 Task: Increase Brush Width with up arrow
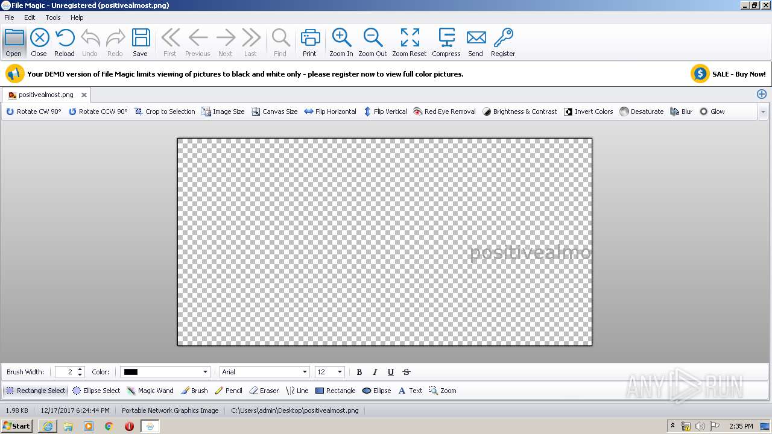tap(80, 369)
